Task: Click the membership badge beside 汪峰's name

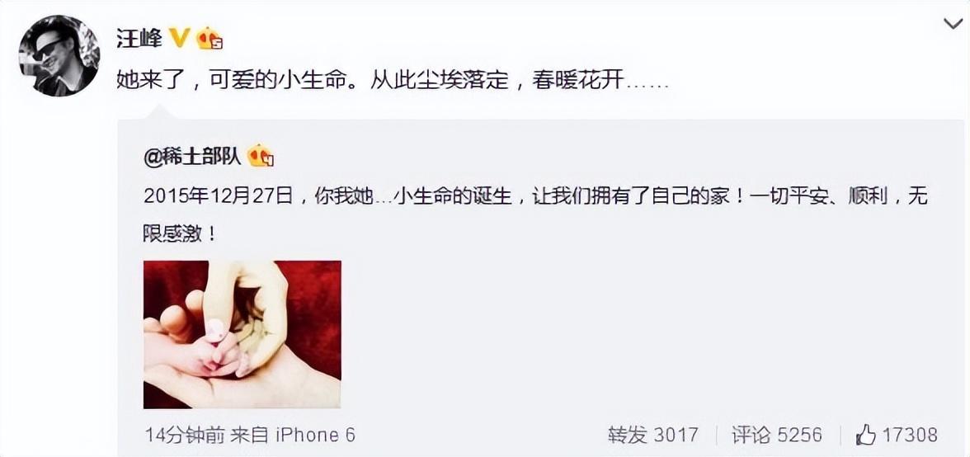Action: tap(210, 40)
